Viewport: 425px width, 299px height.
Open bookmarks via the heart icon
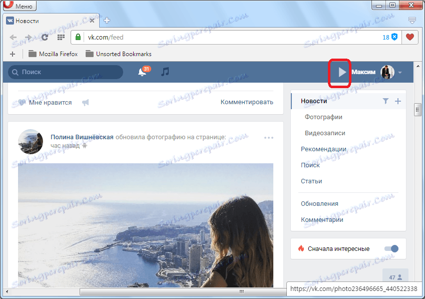[410, 37]
